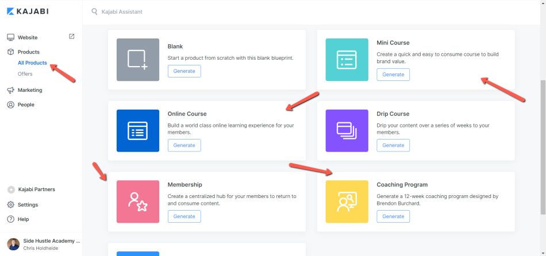This screenshot has height=256, width=546.
Task: Click "designed by Brendon Burchard" description
Action: point(437,200)
